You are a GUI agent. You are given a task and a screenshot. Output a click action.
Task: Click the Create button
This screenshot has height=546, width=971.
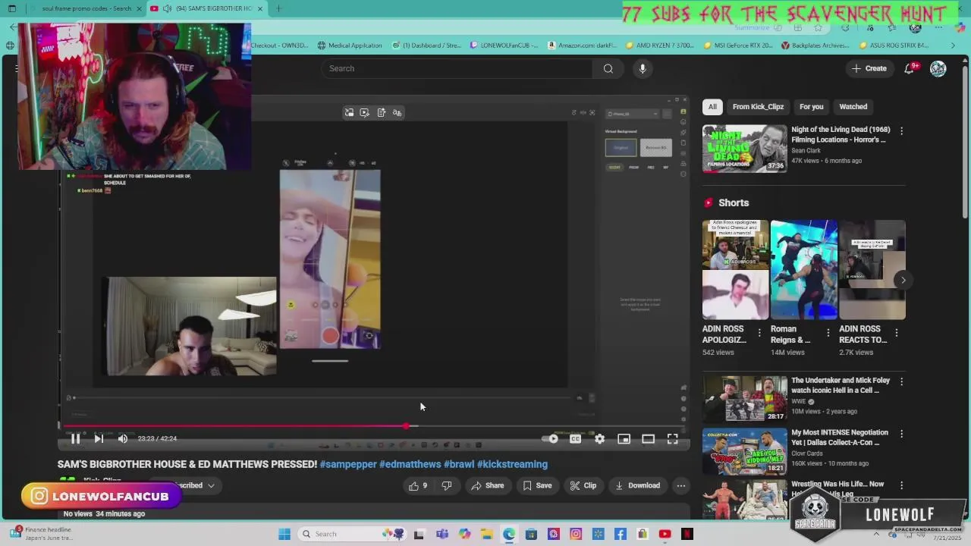coord(869,68)
